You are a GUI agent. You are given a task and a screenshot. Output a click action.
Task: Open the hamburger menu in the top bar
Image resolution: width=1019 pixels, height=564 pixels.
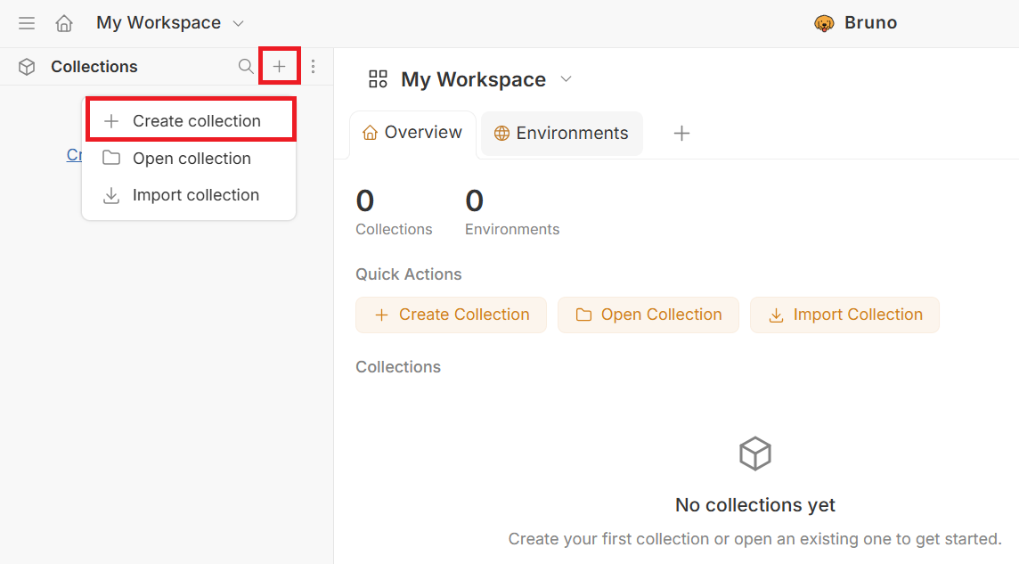27,23
